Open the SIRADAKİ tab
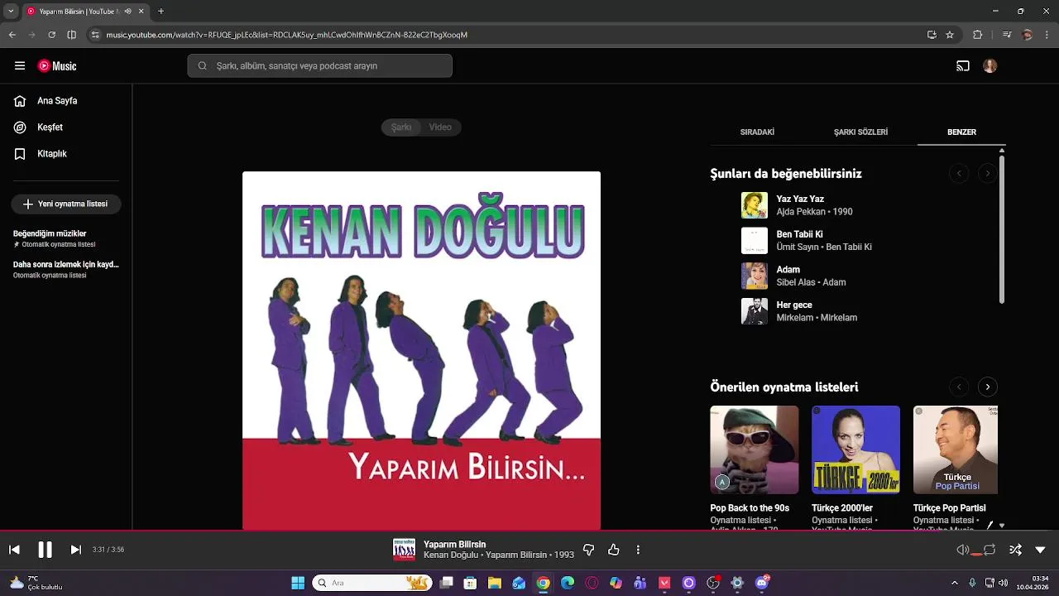The image size is (1059, 596). pyautogui.click(x=757, y=132)
